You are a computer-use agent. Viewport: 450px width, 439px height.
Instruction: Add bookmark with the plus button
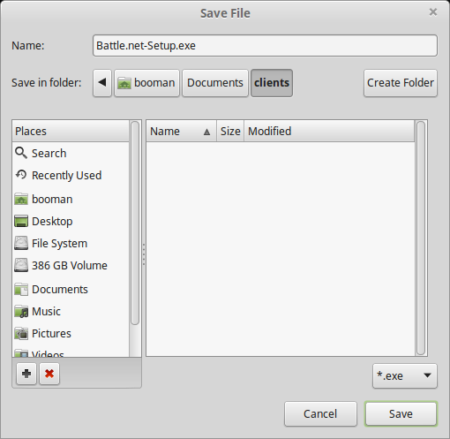pyautogui.click(x=26, y=374)
